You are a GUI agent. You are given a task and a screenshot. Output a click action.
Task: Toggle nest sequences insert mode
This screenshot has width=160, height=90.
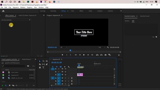[x=53, y=67]
